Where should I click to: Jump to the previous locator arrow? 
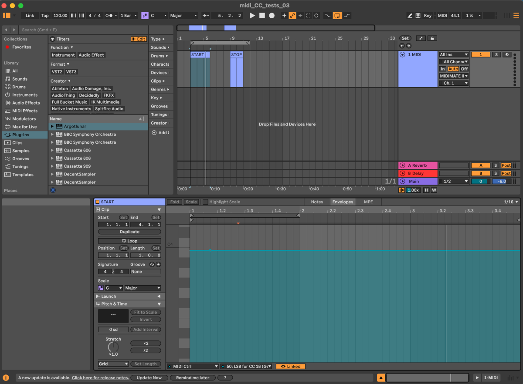coord(402,46)
